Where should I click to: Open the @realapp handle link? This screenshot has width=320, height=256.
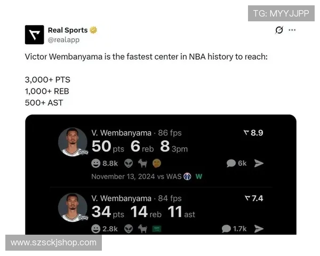(x=63, y=39)
